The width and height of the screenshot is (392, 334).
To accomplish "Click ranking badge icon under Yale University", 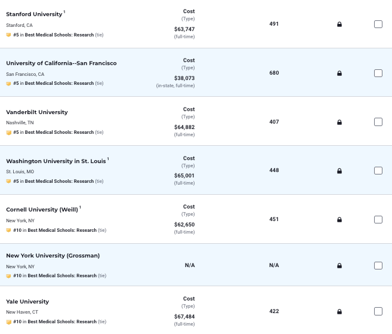I will point(8,322).
